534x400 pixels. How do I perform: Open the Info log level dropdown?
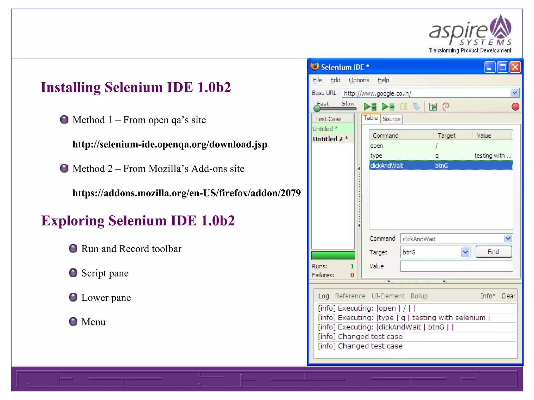488,296
